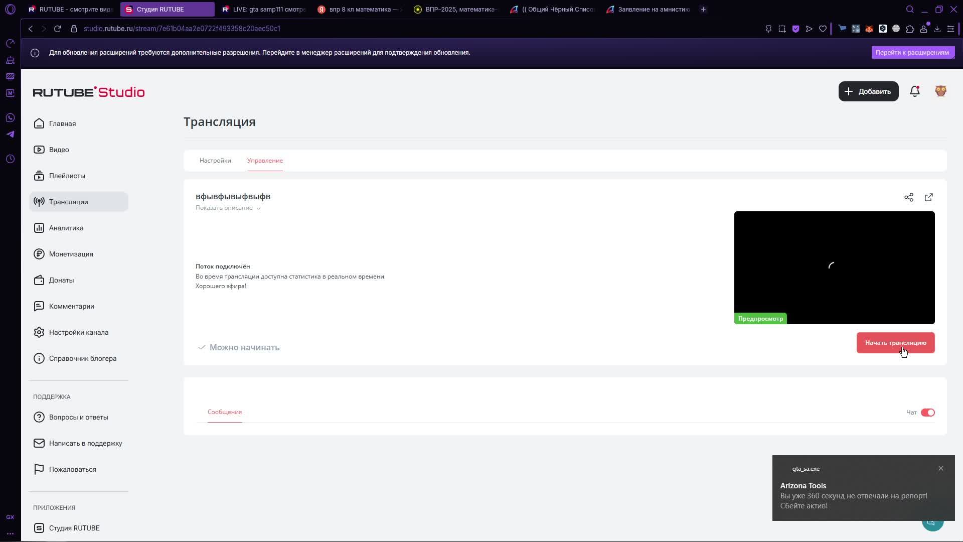963x542 pixels.
Task: Go back with the browser back arrow
Action: (x=31, y=29)
